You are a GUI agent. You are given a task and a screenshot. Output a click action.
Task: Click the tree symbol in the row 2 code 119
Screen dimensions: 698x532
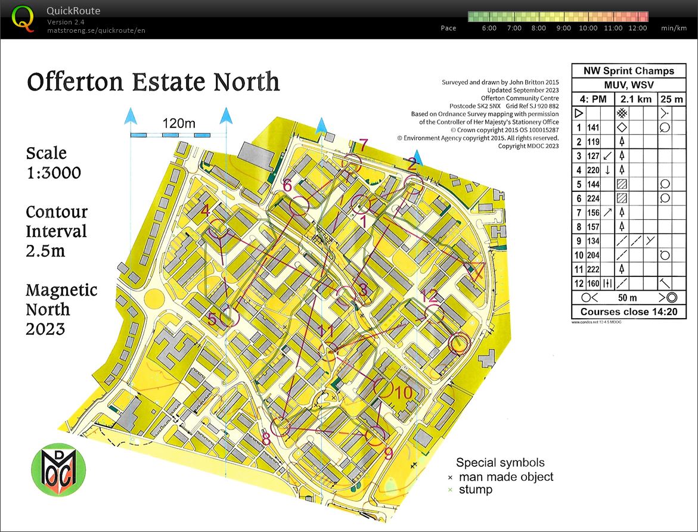622,141
